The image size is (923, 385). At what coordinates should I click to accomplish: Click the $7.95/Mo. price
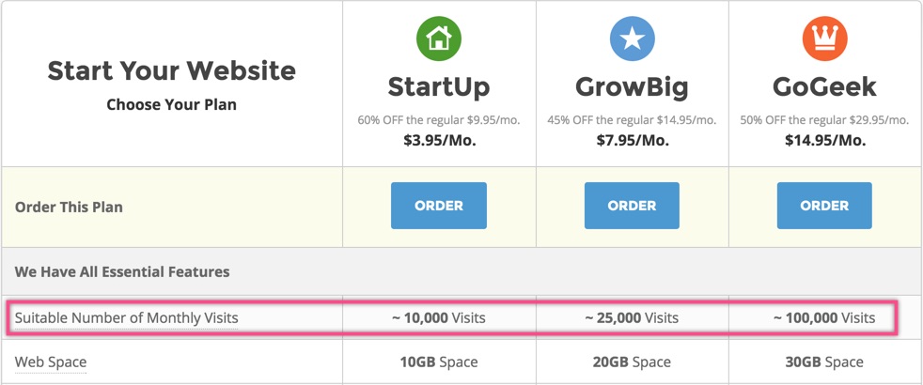[x=632, y=141]
